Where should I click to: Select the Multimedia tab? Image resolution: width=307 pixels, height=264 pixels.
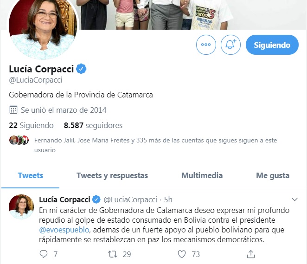pyautogui.click(x=202, y=175)
